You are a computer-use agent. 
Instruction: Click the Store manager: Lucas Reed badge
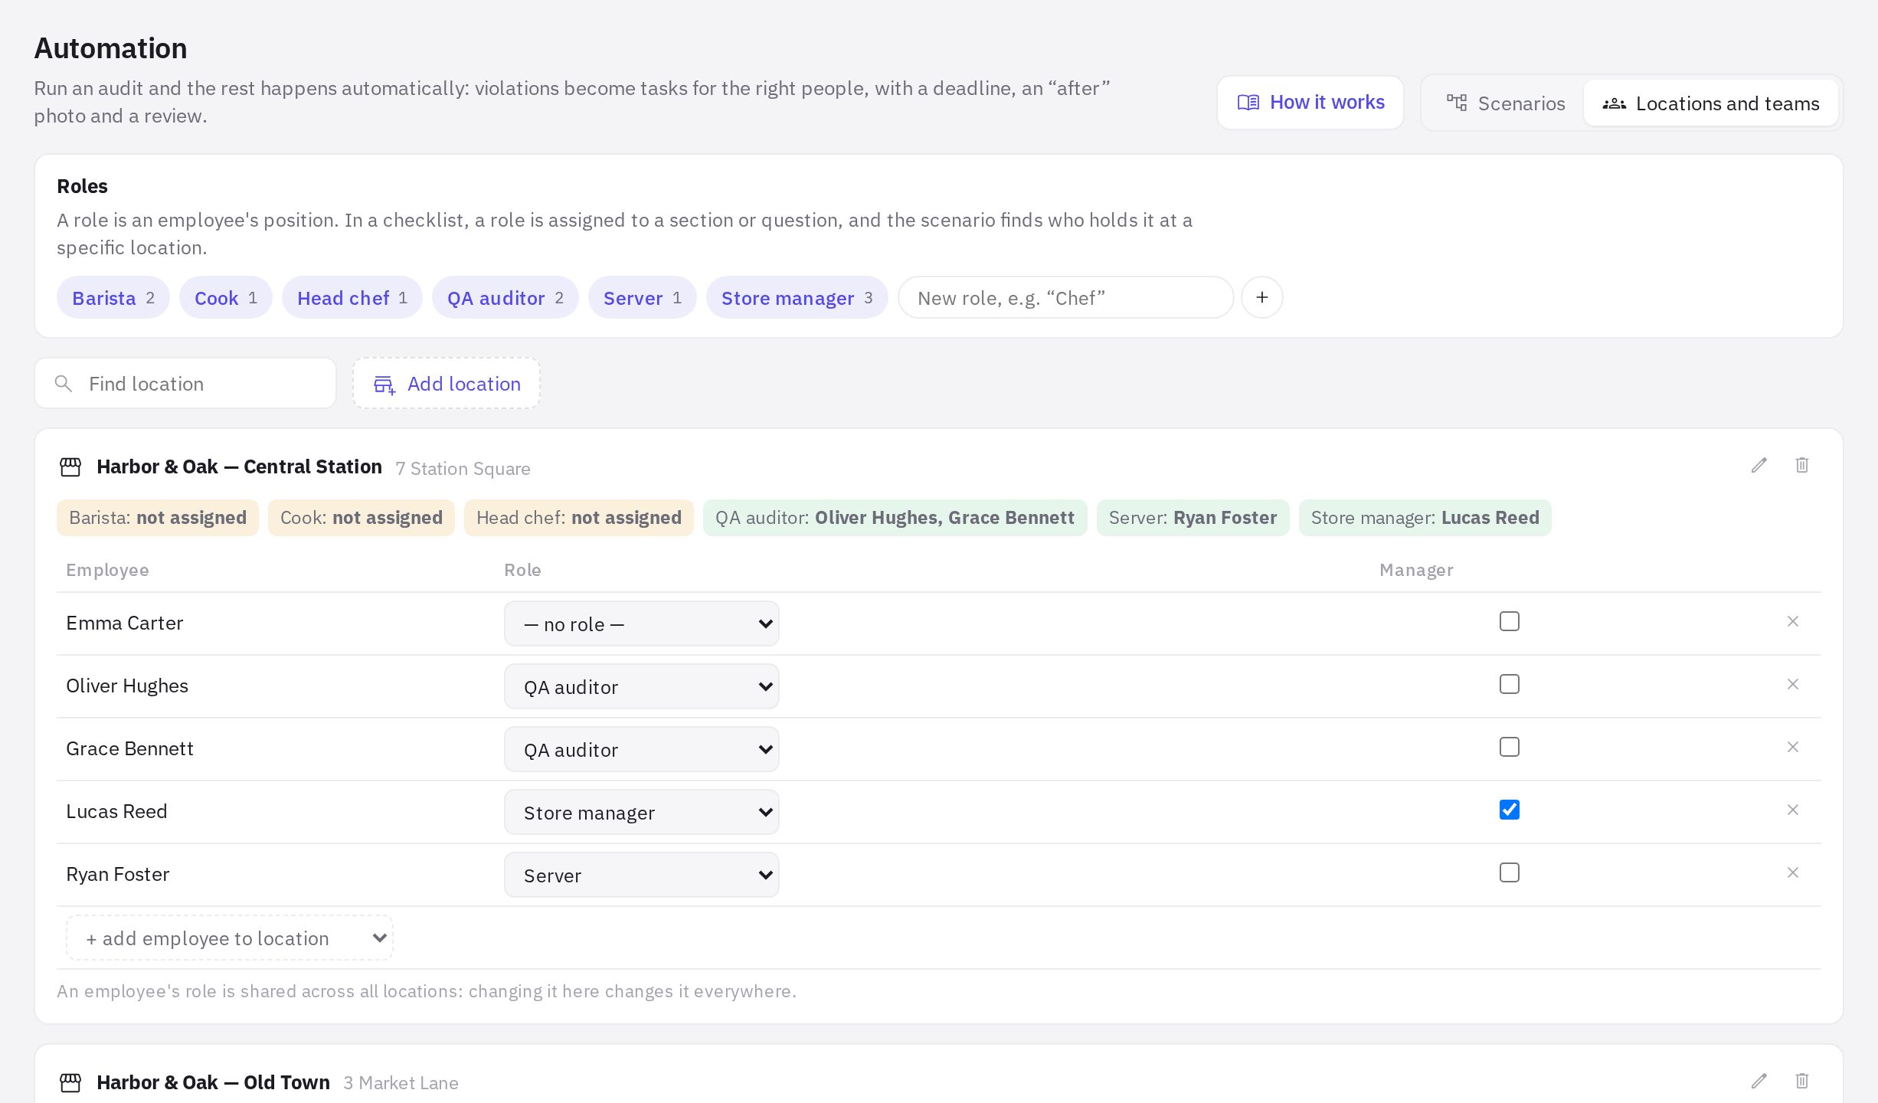(1425, 518)
